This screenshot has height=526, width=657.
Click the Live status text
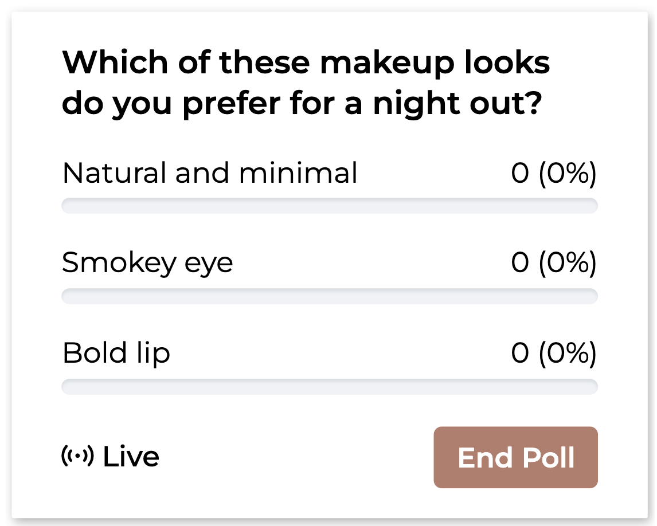pos(131,457)
